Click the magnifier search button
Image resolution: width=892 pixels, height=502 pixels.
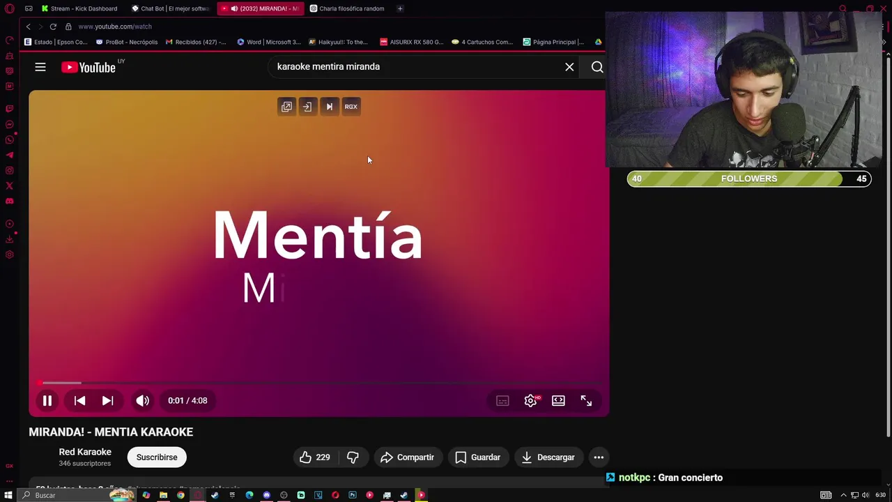[x=597, y=67]
